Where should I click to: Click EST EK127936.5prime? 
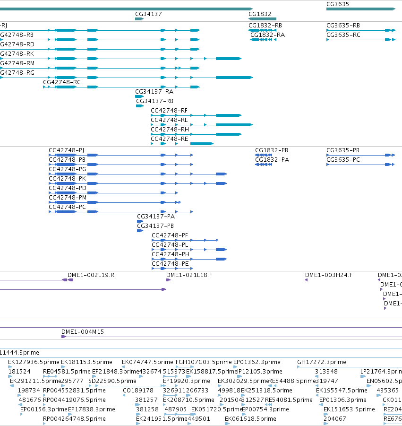[34, 362]
